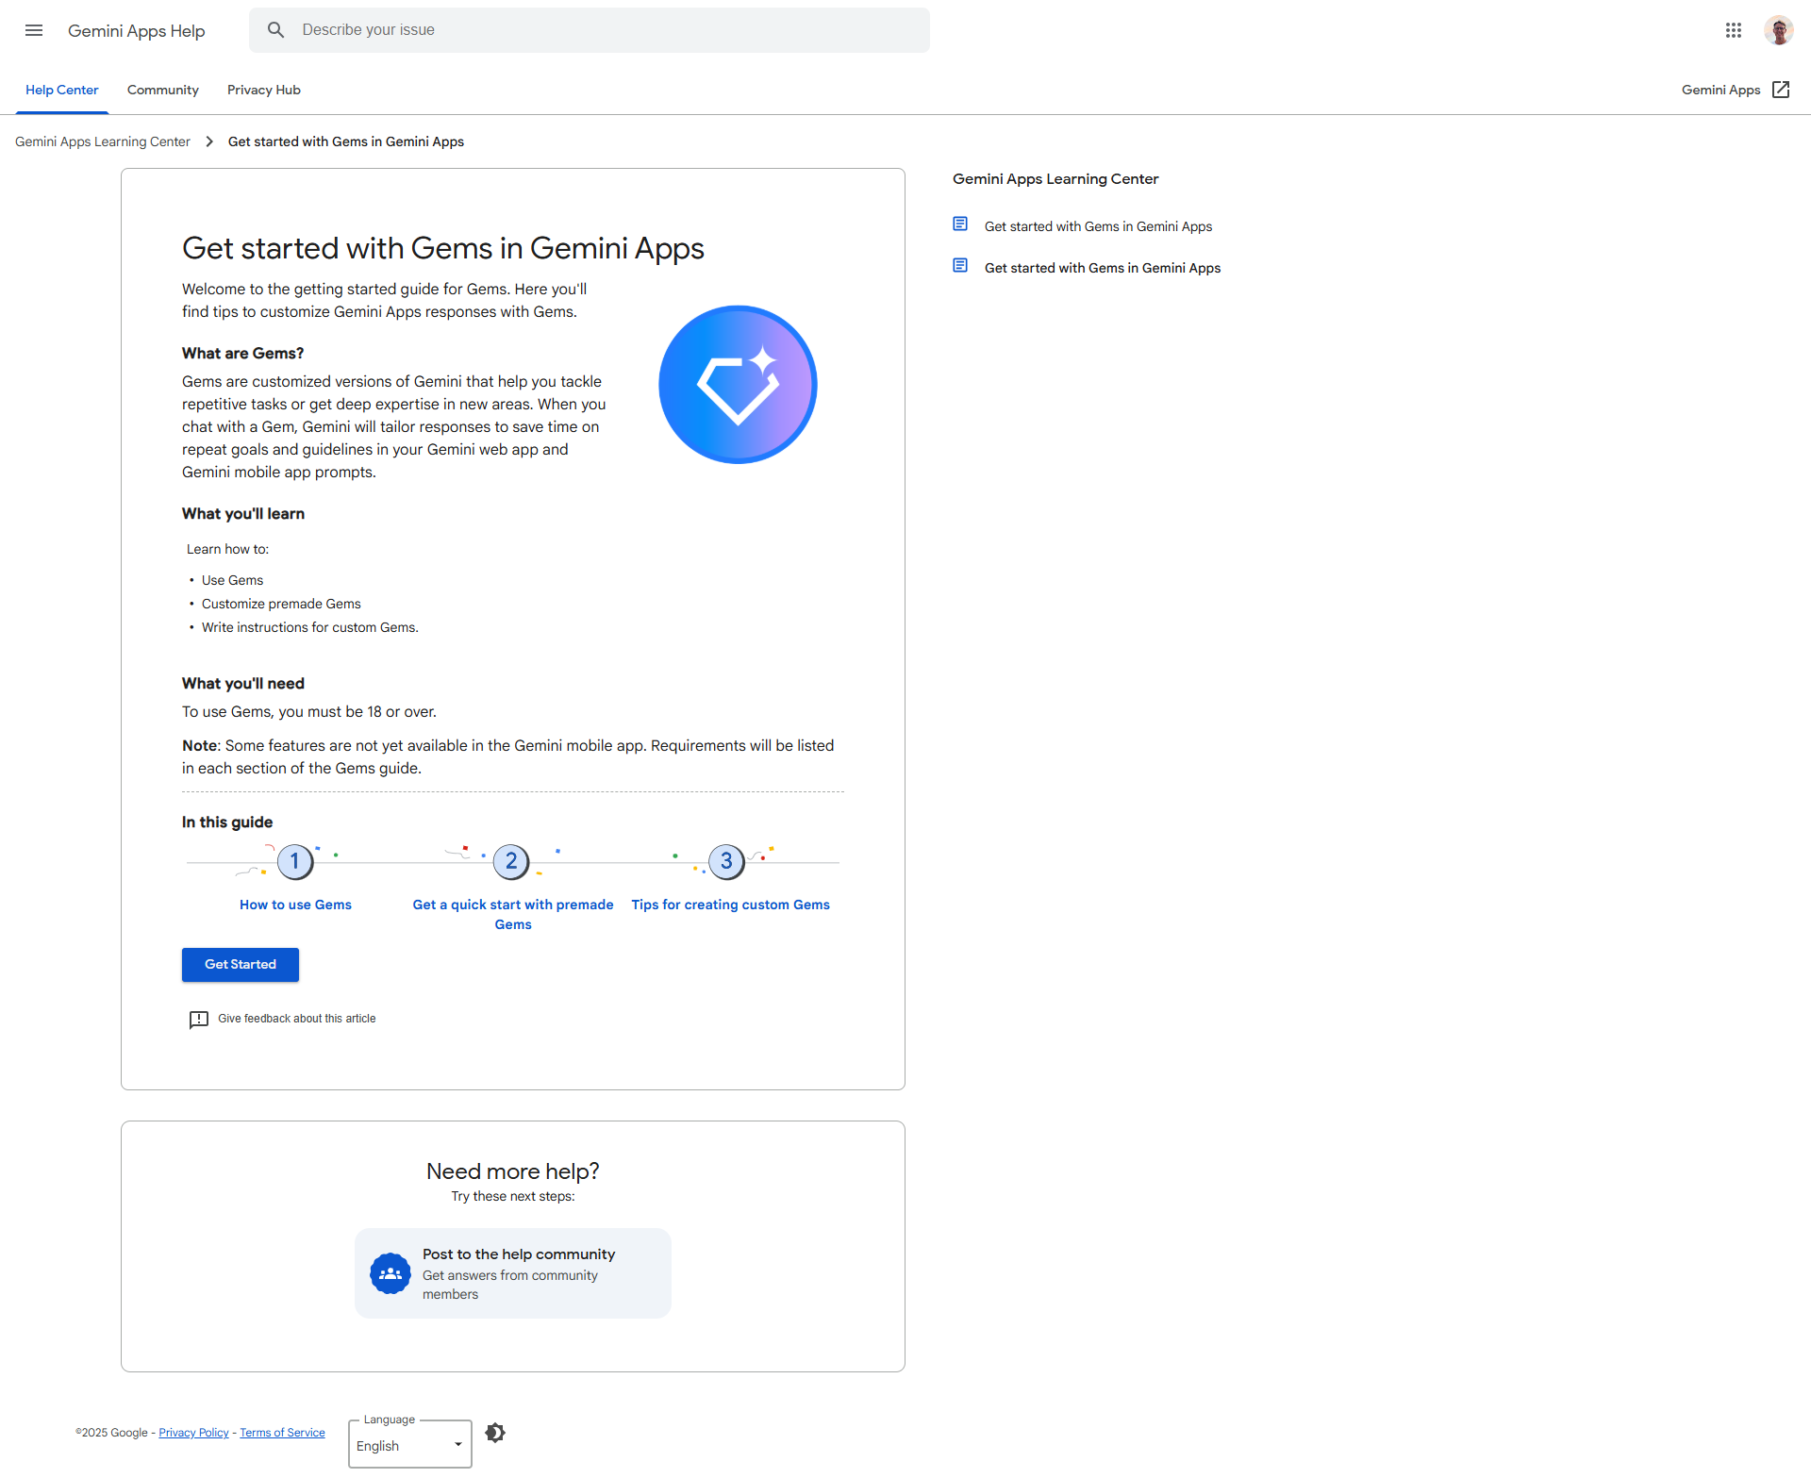This screenshot has height=1478, width=1811.
Task: Open the Google apps grid
Action: click(x=1733, y=30)
